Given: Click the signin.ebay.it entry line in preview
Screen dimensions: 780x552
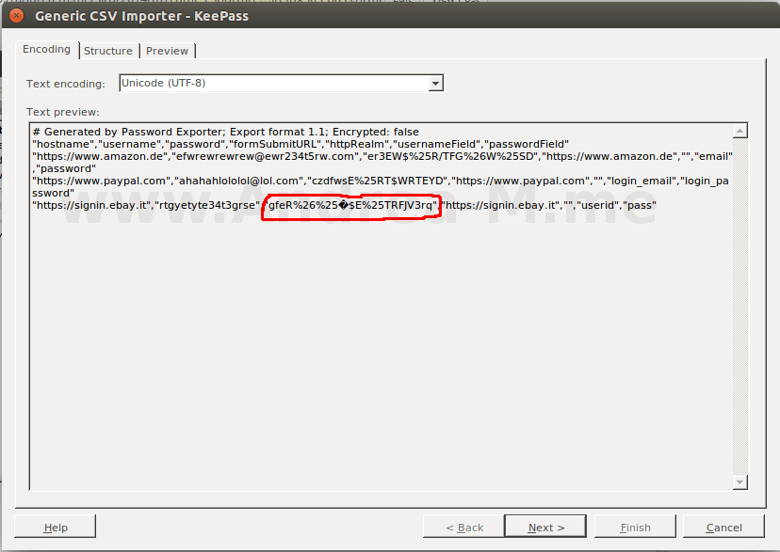Looking at the screenshot, I should click(x=344, y=205).
